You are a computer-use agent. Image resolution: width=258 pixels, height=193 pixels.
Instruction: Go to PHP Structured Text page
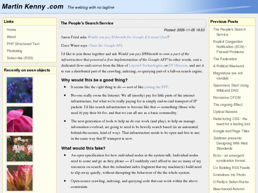click(23, 44)
